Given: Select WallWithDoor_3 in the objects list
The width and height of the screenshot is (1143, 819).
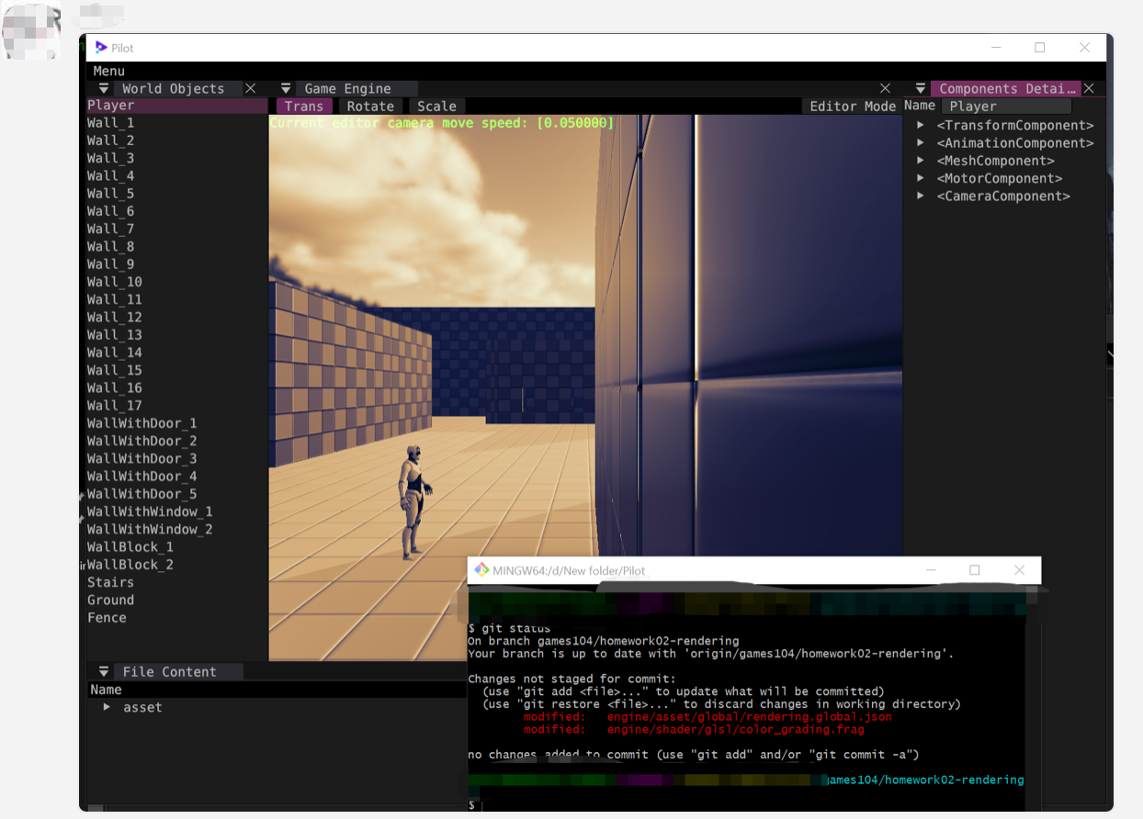Looking at the screenshot, I should point(141,458).
